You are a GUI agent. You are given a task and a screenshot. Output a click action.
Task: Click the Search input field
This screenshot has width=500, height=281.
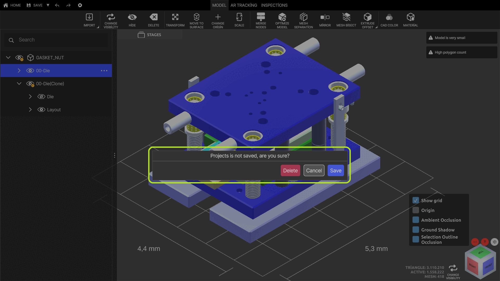coord(56,40)
